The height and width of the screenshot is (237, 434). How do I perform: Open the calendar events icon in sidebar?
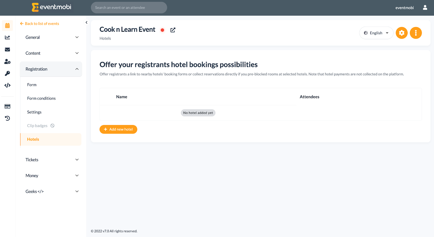(x=7, y=25)
